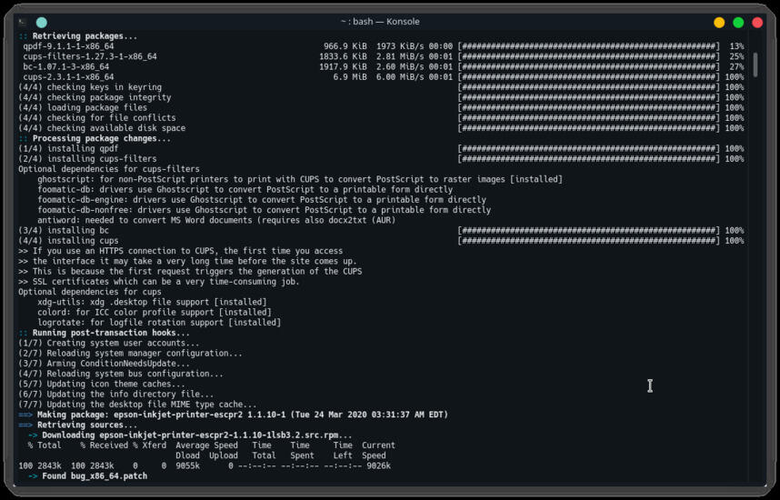This screenshot has height=500, width=780.
Task: Click '(2/7) Reloading system manager configuration' line
Action: pyautogui.click(x=131, y=354)
